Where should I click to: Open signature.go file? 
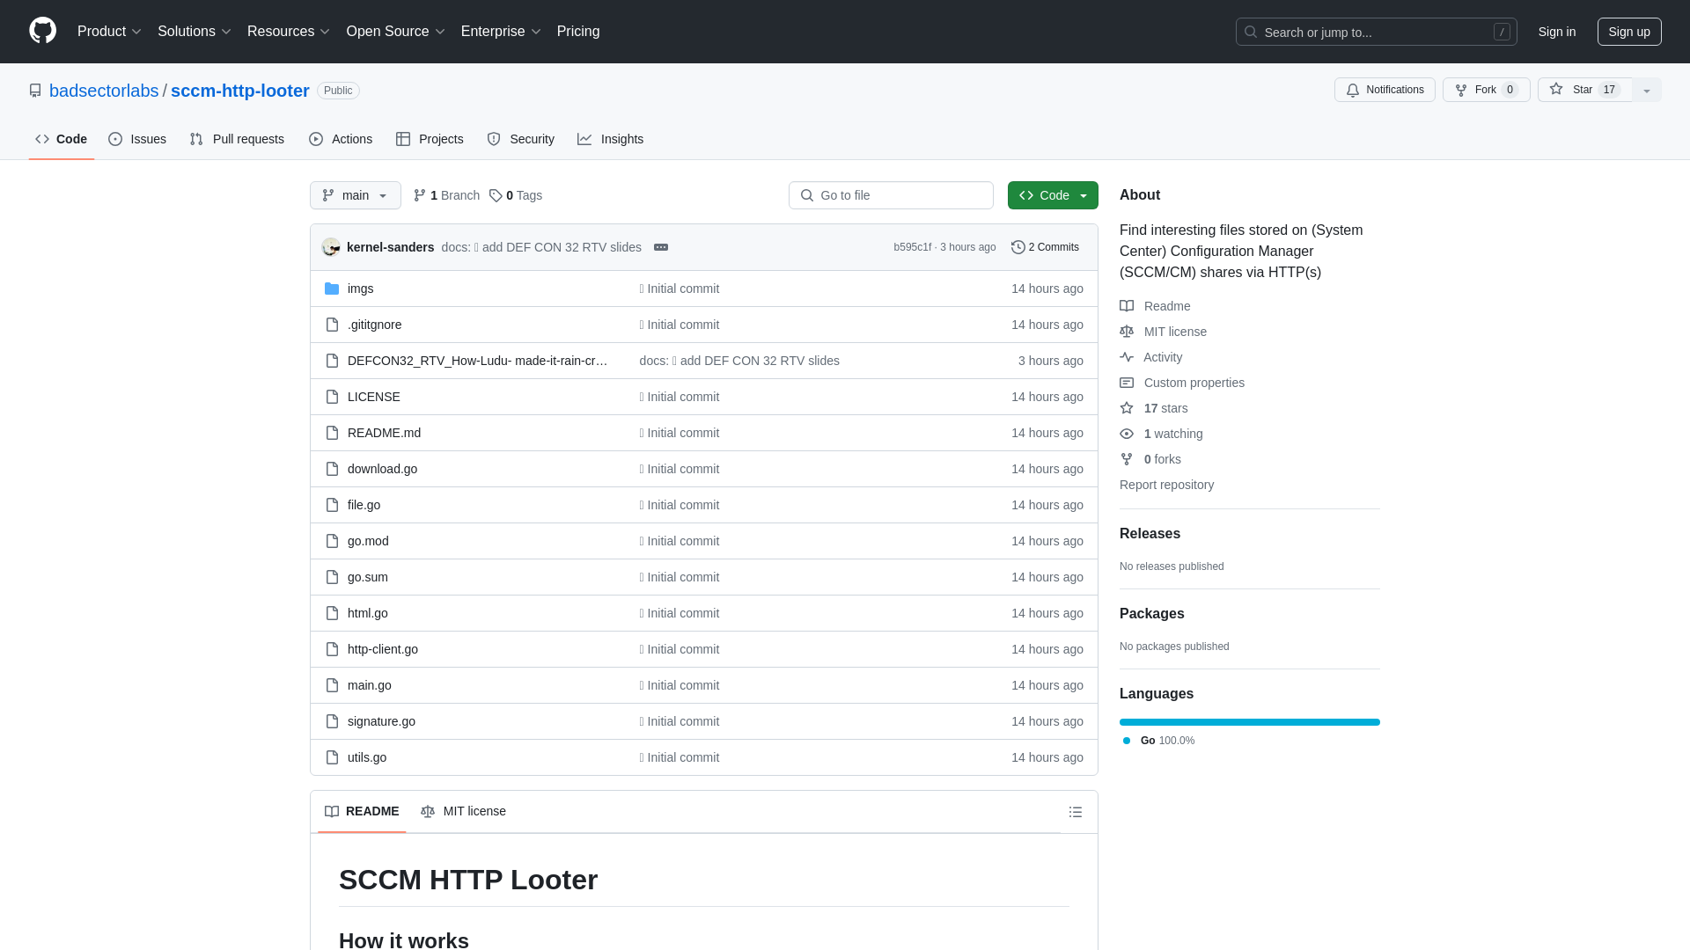click(x=381, y=721)
